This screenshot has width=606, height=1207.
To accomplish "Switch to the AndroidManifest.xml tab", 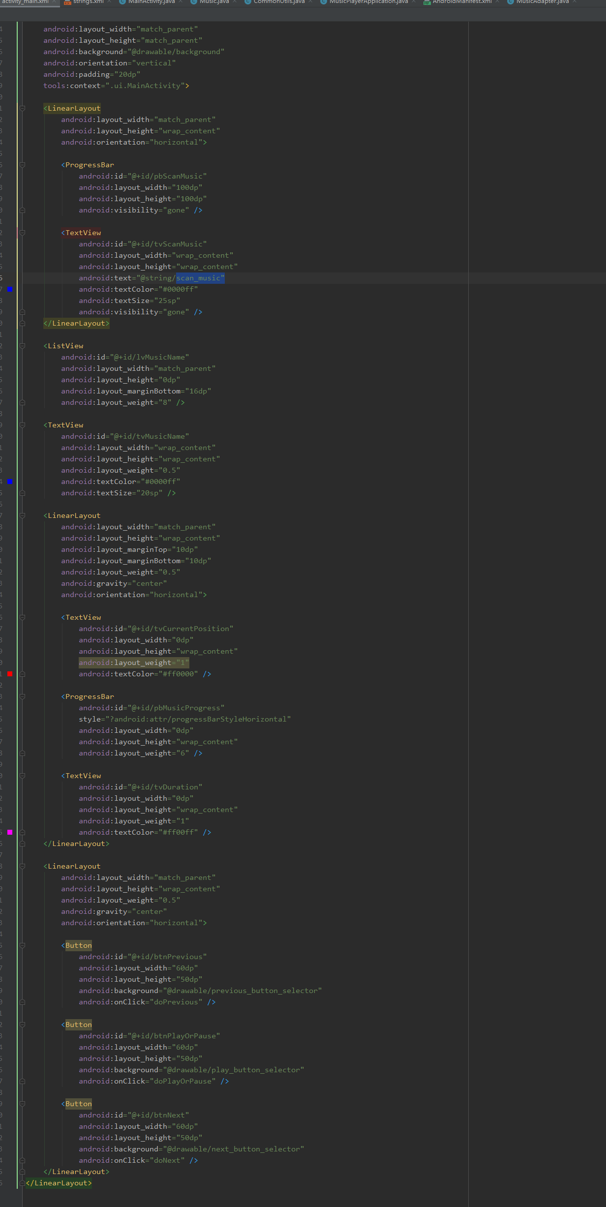I will pos(461,2).
